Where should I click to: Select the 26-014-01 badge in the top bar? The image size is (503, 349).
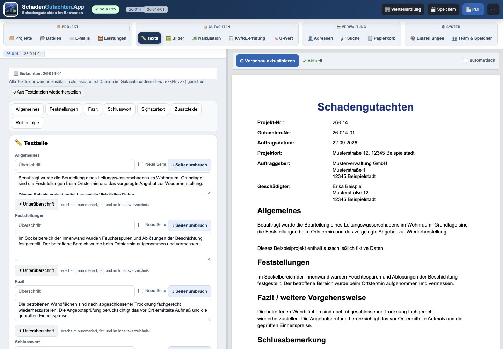click(x=156, y=9)
